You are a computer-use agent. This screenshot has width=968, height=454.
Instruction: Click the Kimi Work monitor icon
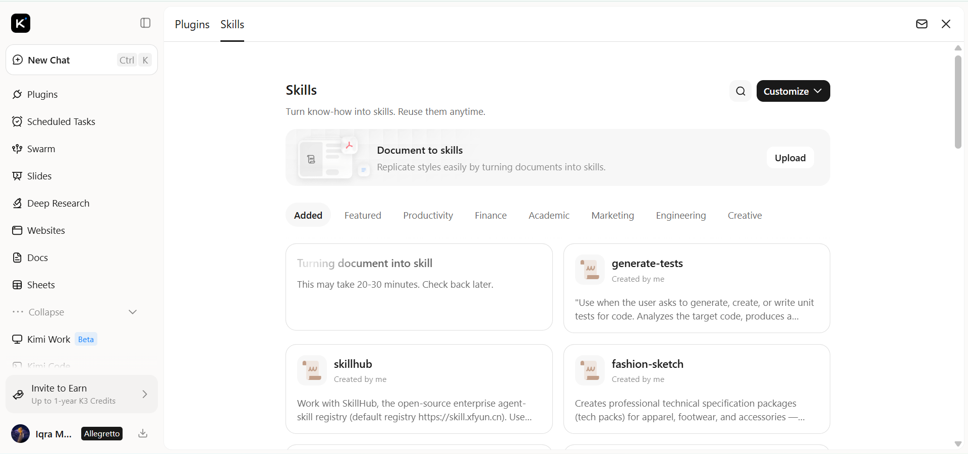(x=17, y=339)
